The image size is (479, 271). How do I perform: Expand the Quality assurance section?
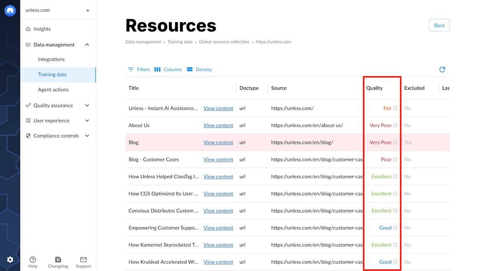tap(87, 105)
